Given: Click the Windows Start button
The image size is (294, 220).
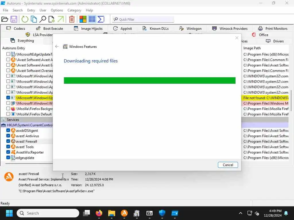Looking at the screenshot, I should point(9,213).
